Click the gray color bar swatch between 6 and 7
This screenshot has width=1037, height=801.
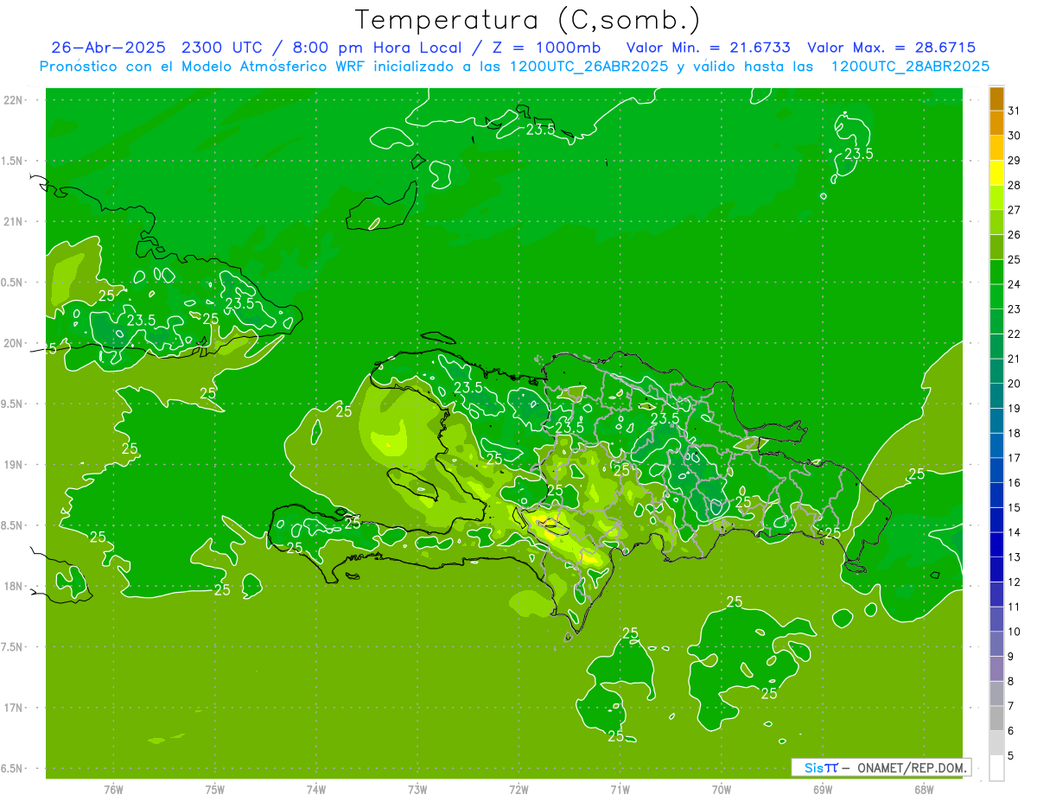point(996,718)
